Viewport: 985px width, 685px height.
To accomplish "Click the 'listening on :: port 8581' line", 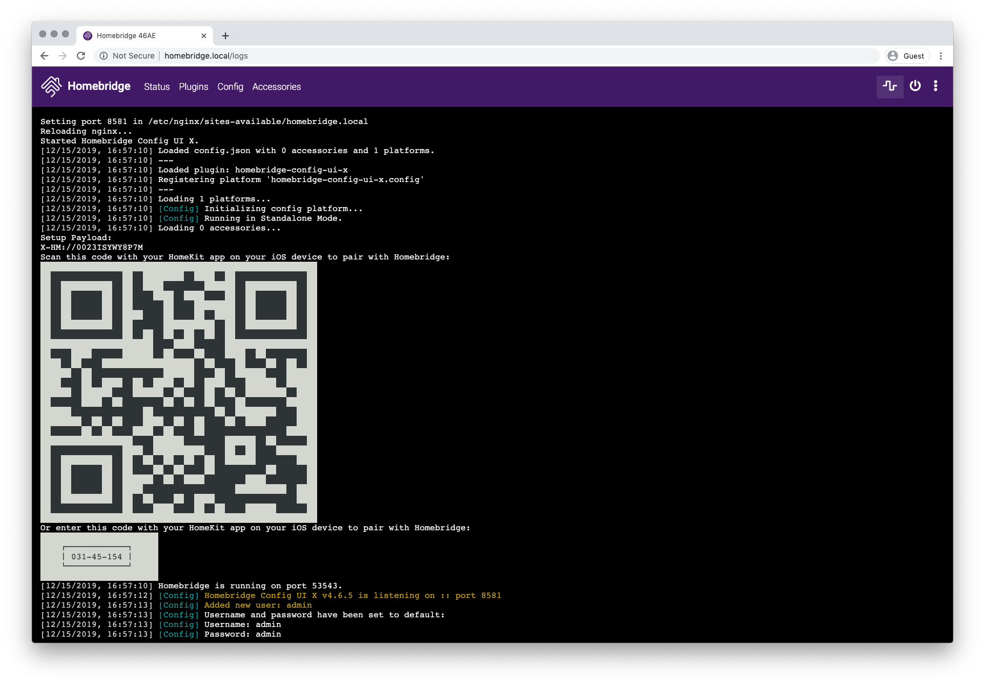I will click(271, 596).
